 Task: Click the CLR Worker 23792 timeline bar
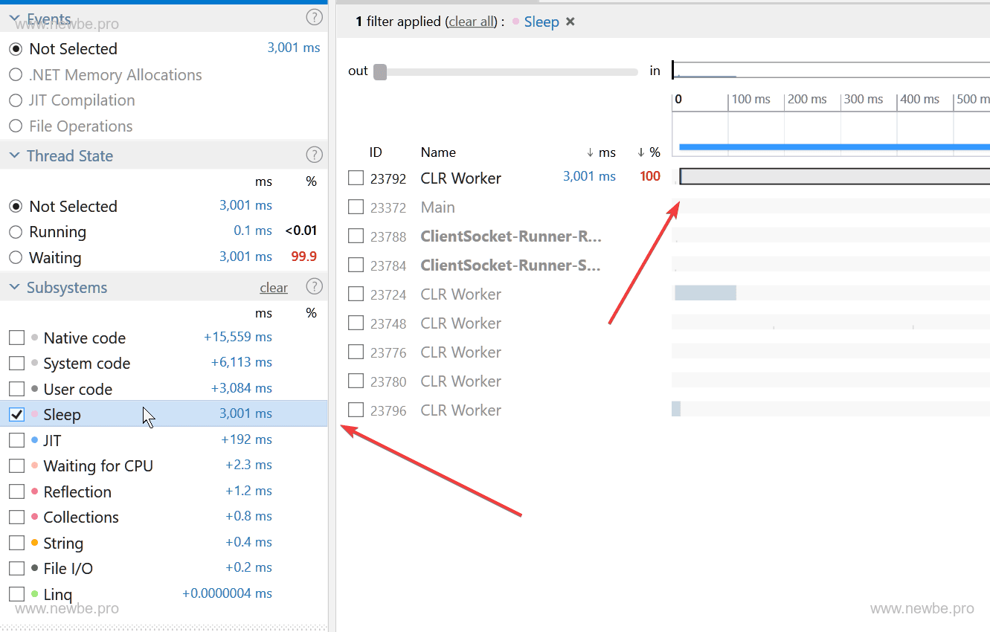[x=833, y=177]
